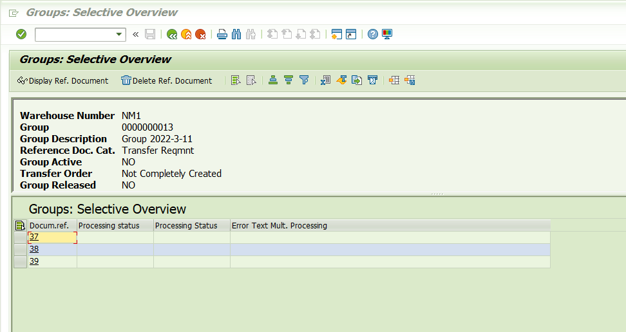Click the Sort Ascending icon

pos(273,80)
